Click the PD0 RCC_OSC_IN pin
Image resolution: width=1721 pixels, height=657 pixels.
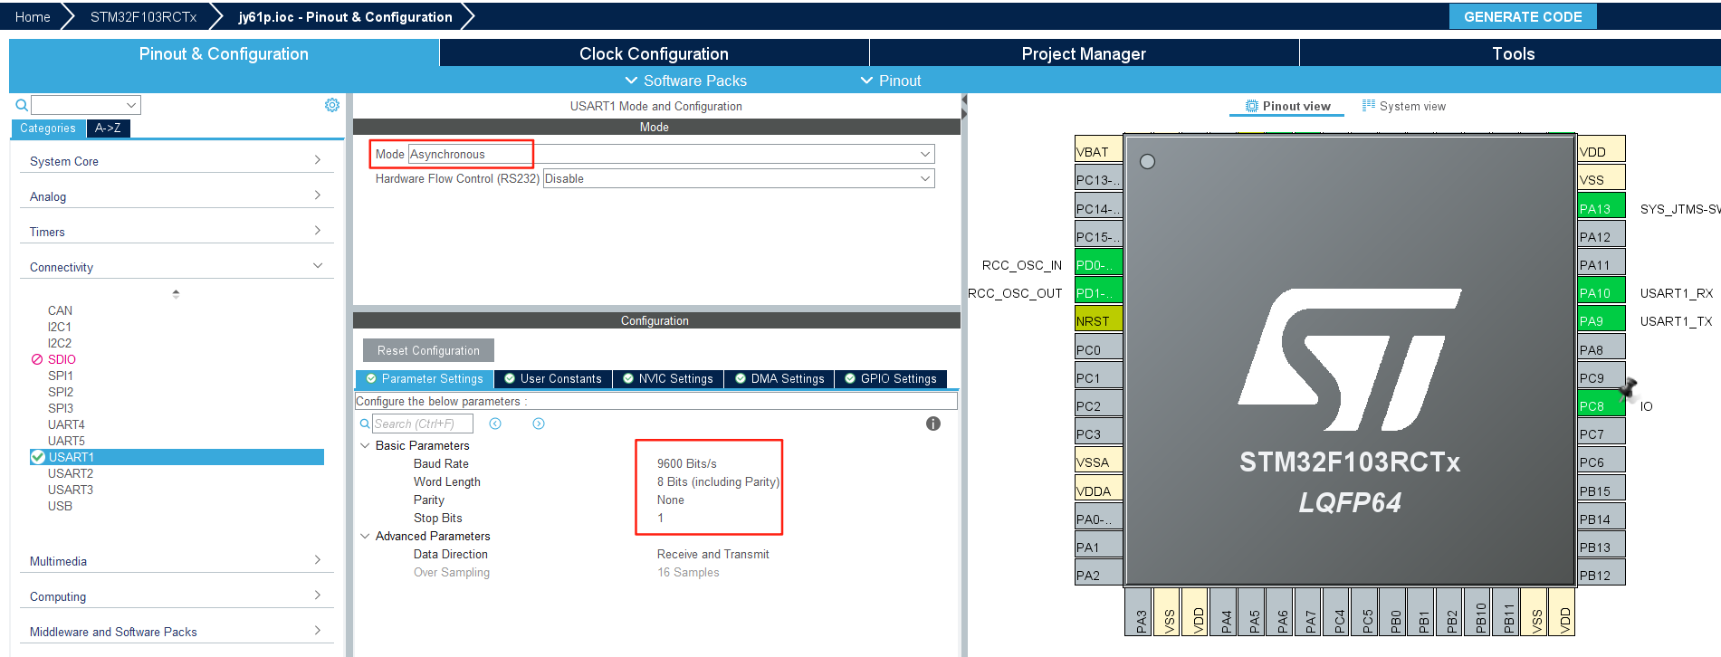1099,264
